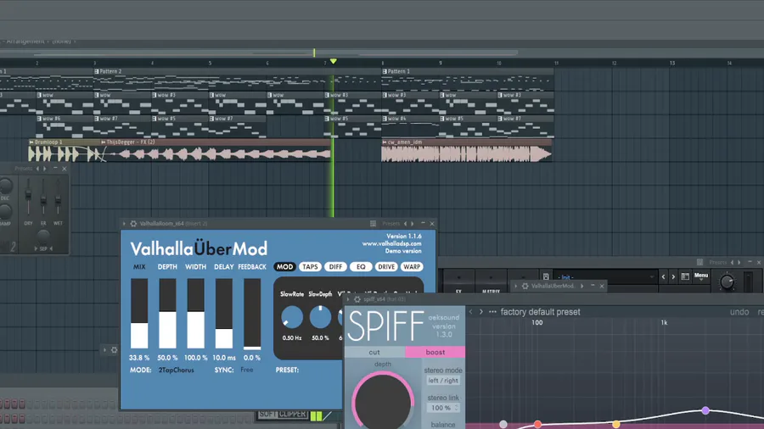
Task: Click the save floppy icon next to the Init preset
Action: tap(546, 276)
